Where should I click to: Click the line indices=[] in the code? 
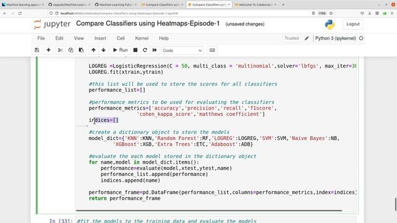pyautogui.click(x=104, y=120)
